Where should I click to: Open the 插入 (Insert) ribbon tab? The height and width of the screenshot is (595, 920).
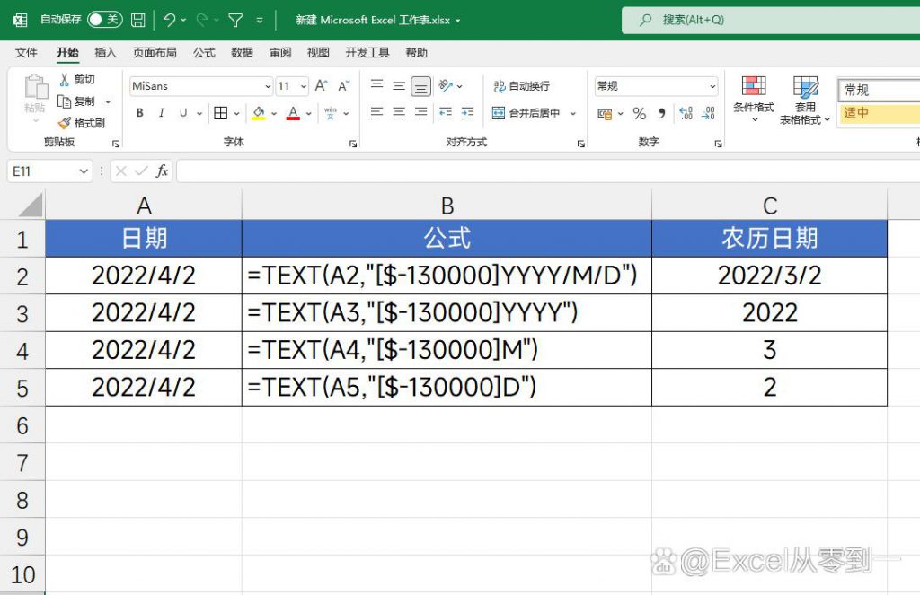(x=105, y=53)
